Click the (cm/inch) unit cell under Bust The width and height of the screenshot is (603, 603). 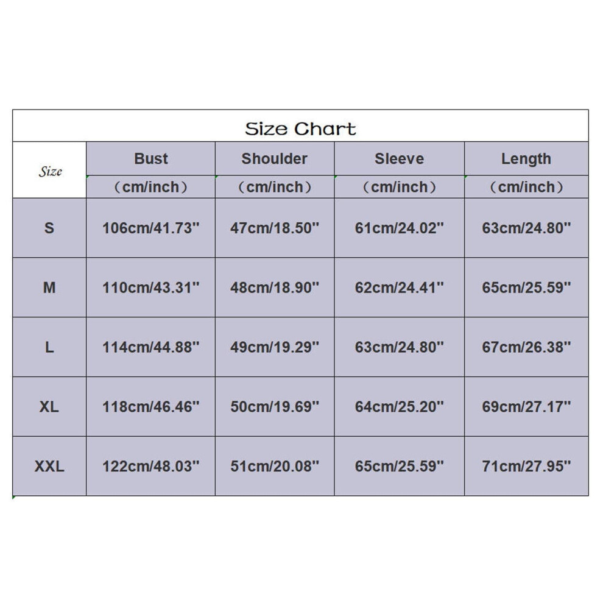click(151, 187)
